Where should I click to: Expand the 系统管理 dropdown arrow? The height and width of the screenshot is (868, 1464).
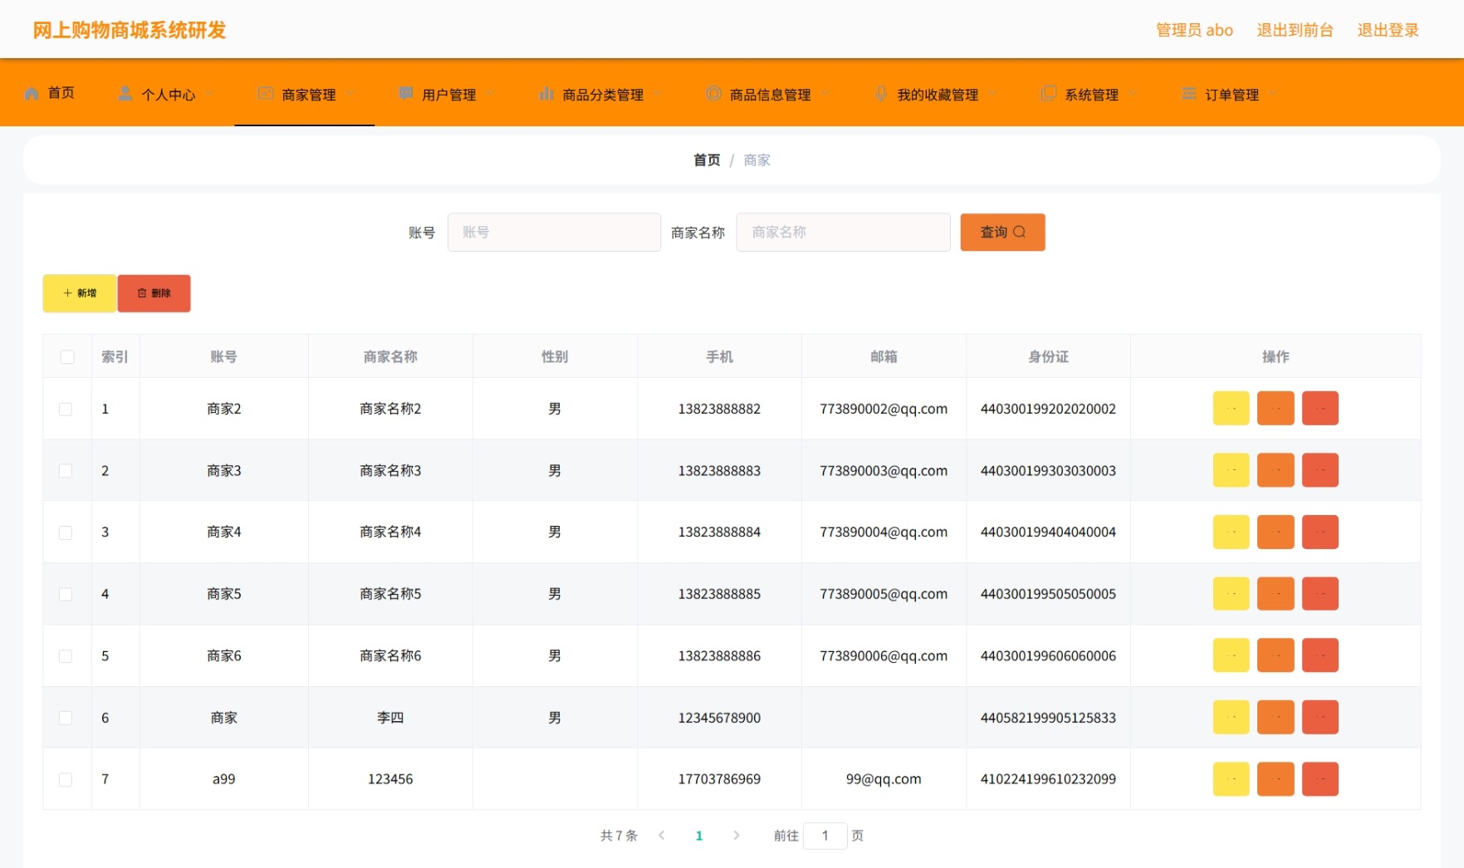click(1133, 93)
